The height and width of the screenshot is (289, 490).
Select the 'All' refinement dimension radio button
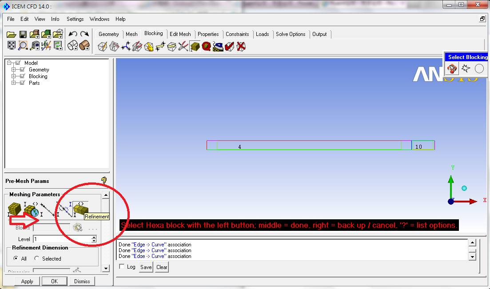tap(16, 258)
